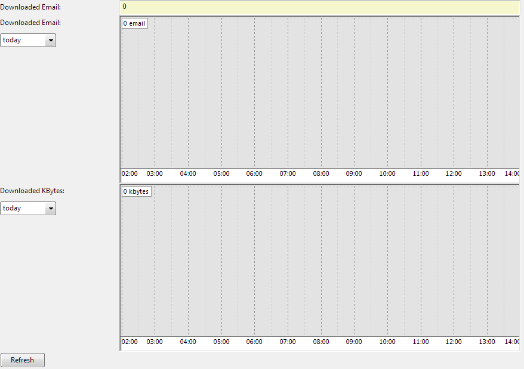Image resolution: width=524 pixels, height=369 pixels.
Task: Open the today dropdown under Downloaded Email
Action: point(28,40)
